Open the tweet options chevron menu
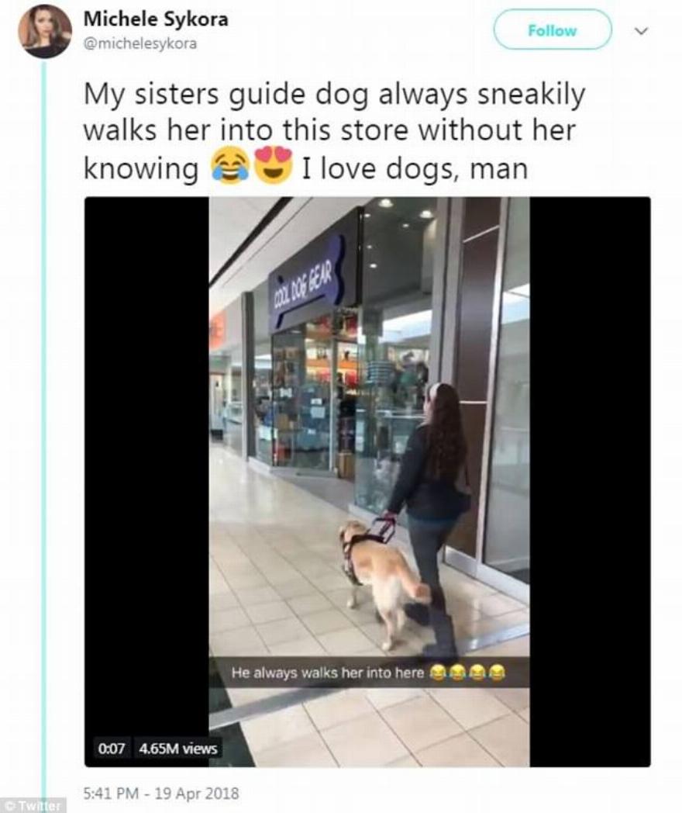This screenshot has width=682, height=813. coord(641,31)
